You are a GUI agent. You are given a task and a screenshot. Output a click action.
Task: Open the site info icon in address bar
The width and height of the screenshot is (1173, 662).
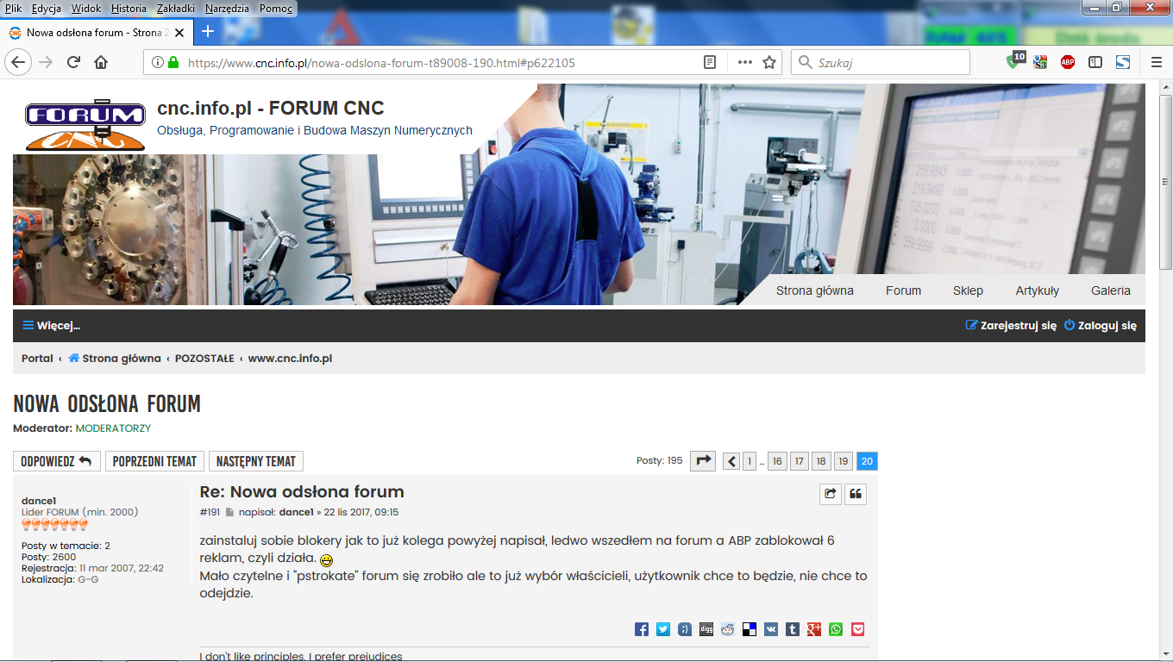point(157,62)
